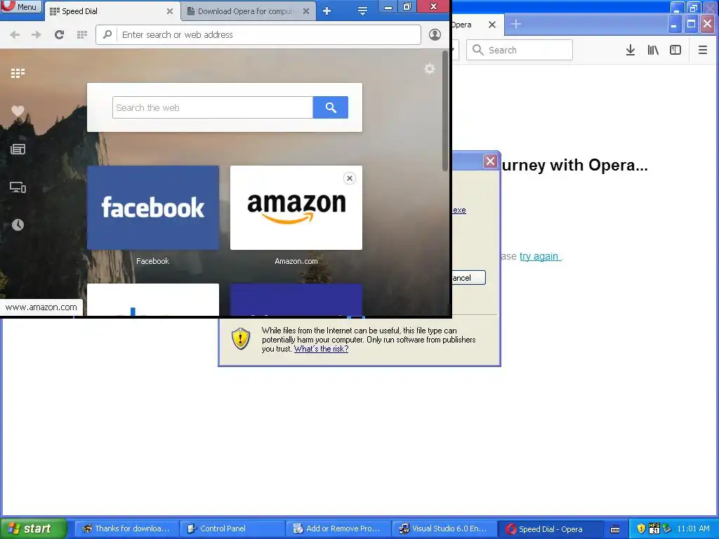
Task: Click the try again link
Action: click(x=539, y=256)
